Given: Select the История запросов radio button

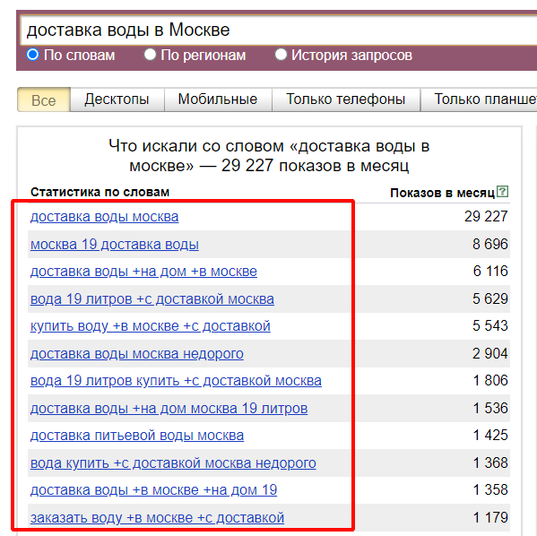Looking at the screenshot, I should (281, 55).
